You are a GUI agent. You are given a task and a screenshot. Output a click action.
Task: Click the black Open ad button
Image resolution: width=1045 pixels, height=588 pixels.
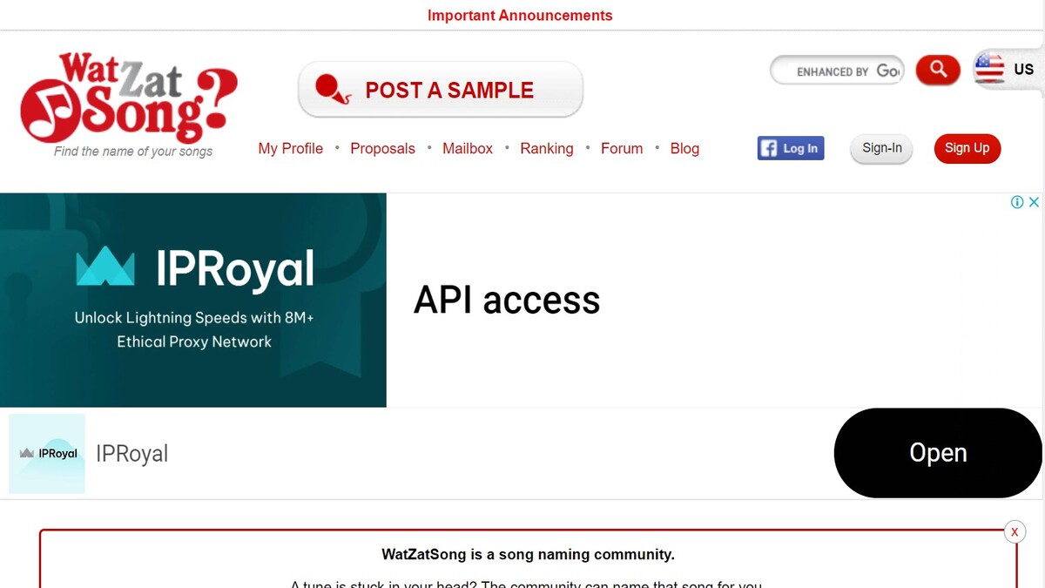pyautogui.click(x=938, y=453)
